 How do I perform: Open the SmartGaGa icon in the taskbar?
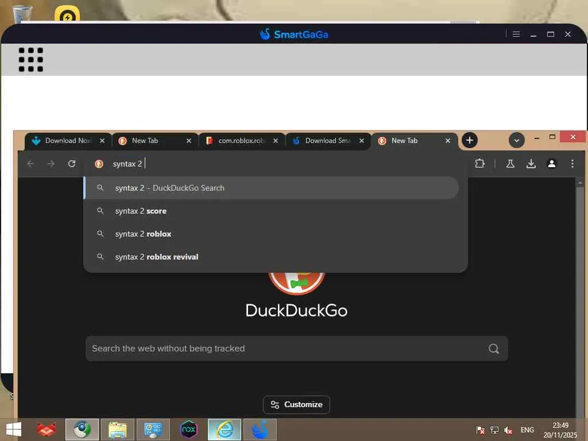[x=260, y=430]
